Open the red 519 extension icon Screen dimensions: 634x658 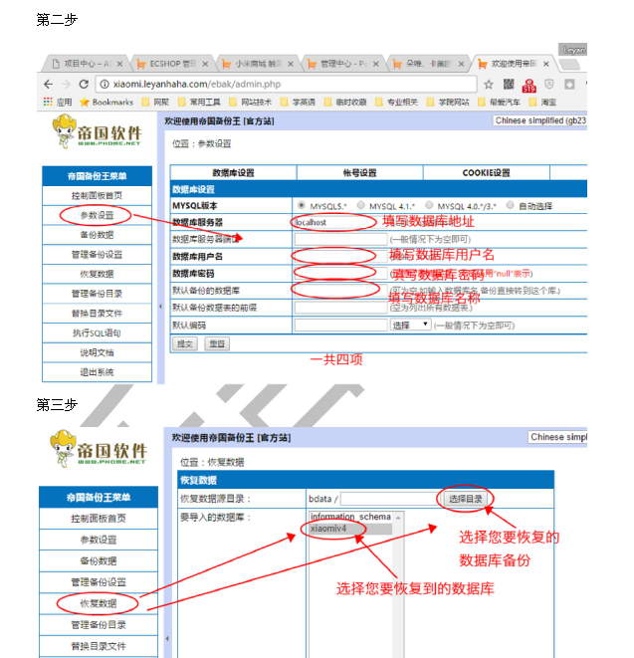point(528,86)
